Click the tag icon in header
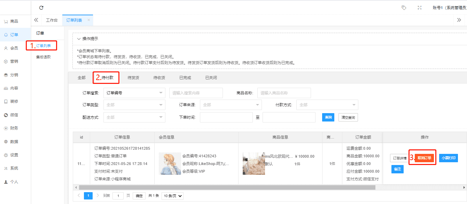Viewport: 467px width, 204px height. (x=404, y=8)
